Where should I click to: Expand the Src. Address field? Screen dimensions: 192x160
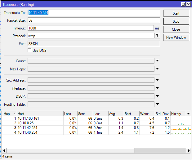[157, 80]
